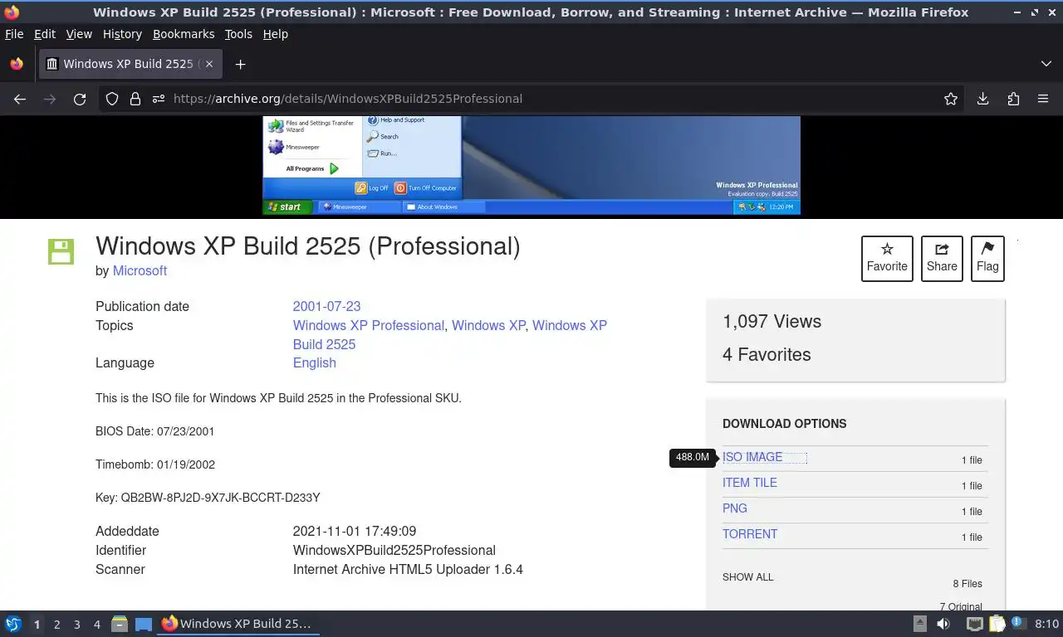Share this archive item
The height and width of the screenshot is (637, 1063).
(x=942, y=258)
